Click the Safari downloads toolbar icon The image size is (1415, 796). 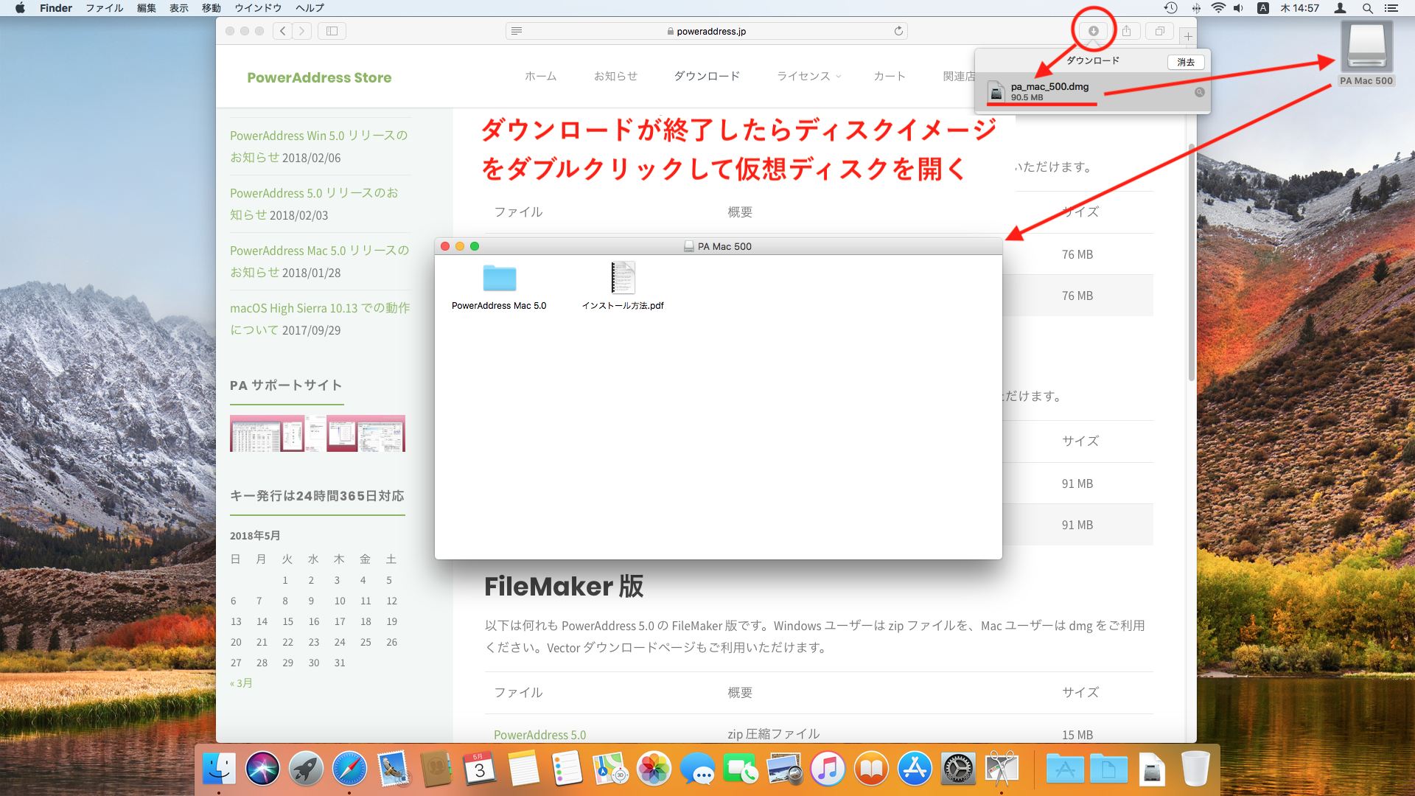coord(1094,31)
